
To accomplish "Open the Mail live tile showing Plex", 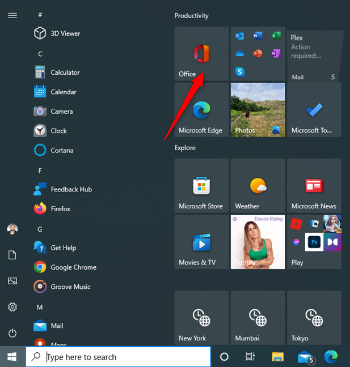I will pyautogui.click(x=314, y=56).
